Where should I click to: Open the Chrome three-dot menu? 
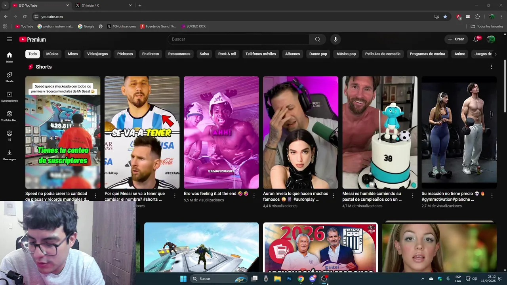pyautogui.click(x=501, y=17)
